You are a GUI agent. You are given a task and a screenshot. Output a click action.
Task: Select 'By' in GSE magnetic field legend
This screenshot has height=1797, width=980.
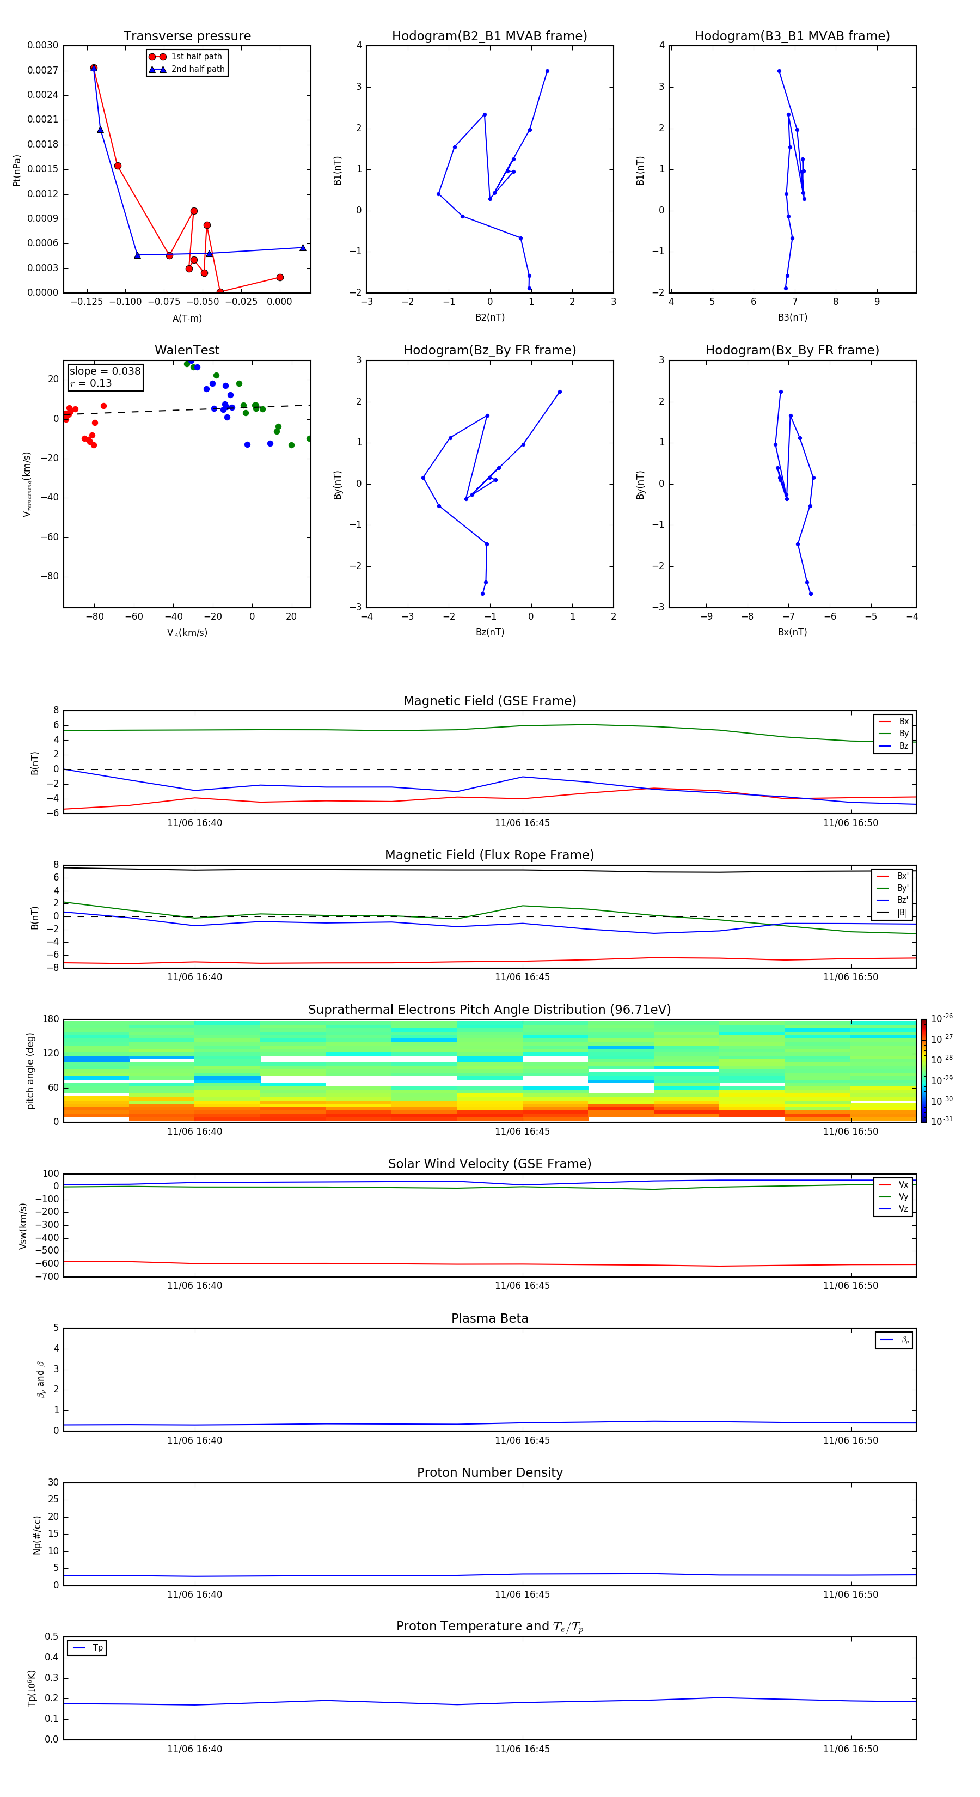point(894,733)
